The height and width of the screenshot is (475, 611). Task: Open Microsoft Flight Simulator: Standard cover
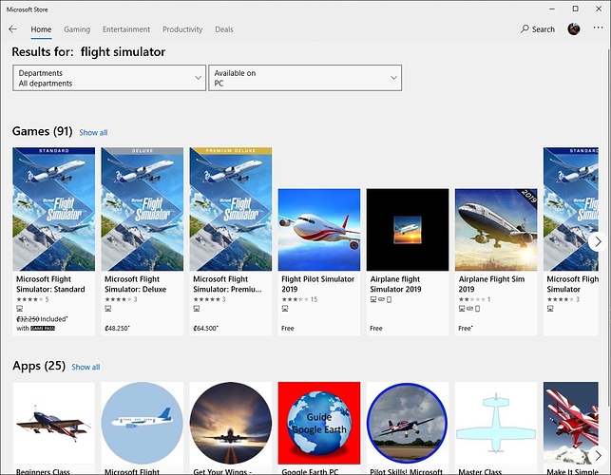tap(54, 209)
